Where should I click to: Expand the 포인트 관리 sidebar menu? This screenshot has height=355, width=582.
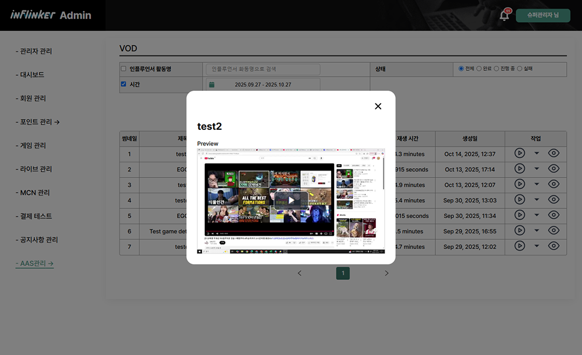point(38,122)
